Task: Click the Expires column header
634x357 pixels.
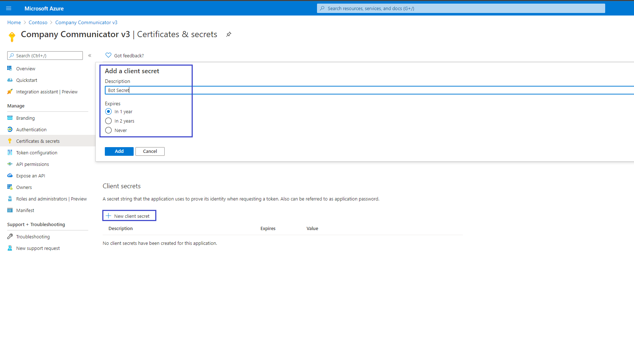Action: click(x=268, y=228)
